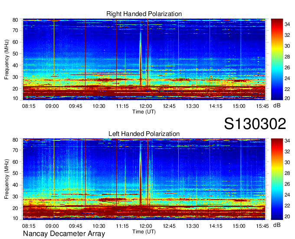The width and height of the screenshot is (295, 239).
Task: Click the '26' value on right-handed colorbar
Action: [x=287, y=68]
